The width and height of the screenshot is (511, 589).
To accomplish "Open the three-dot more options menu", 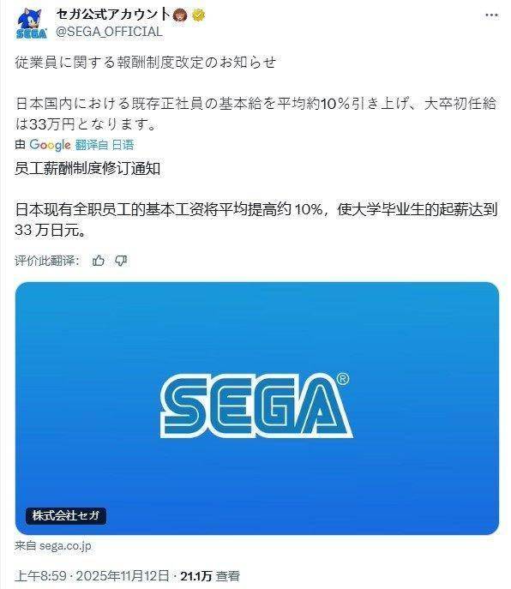I will pos(491,15).
